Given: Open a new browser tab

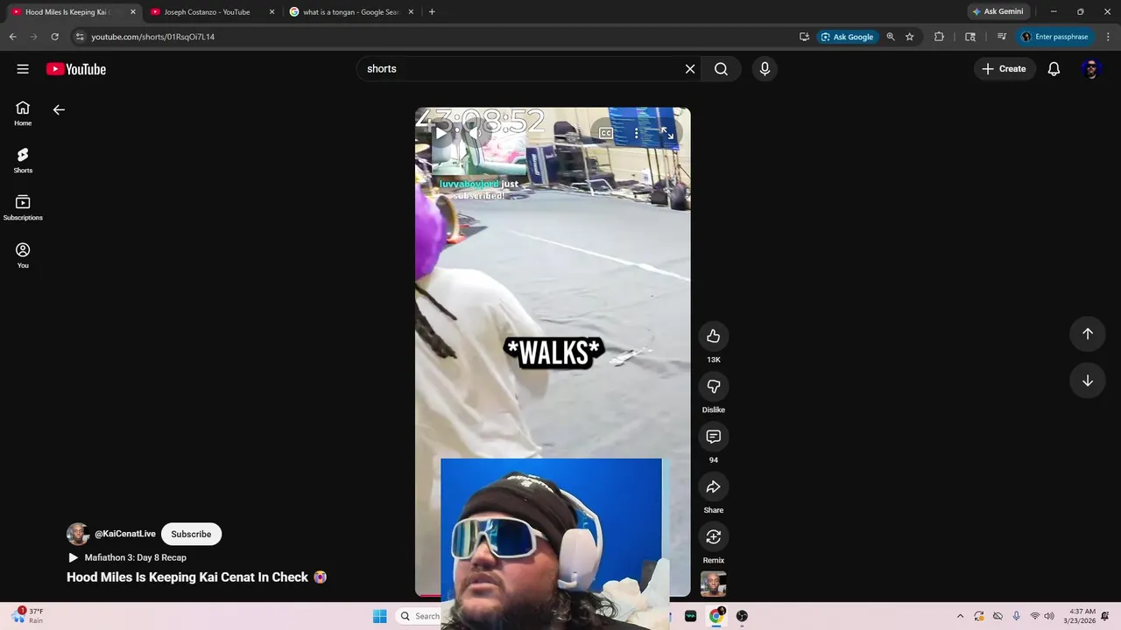Looking at the screenshot, I should pos(432,12).
